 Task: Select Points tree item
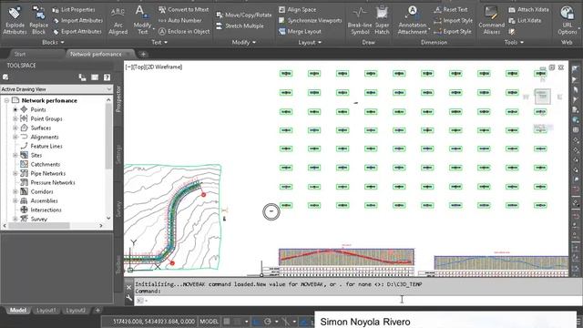tap(38, 109)
